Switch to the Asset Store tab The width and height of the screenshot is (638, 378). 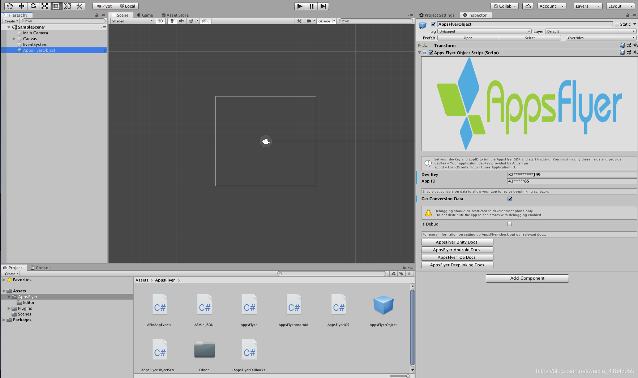point(175,15)
